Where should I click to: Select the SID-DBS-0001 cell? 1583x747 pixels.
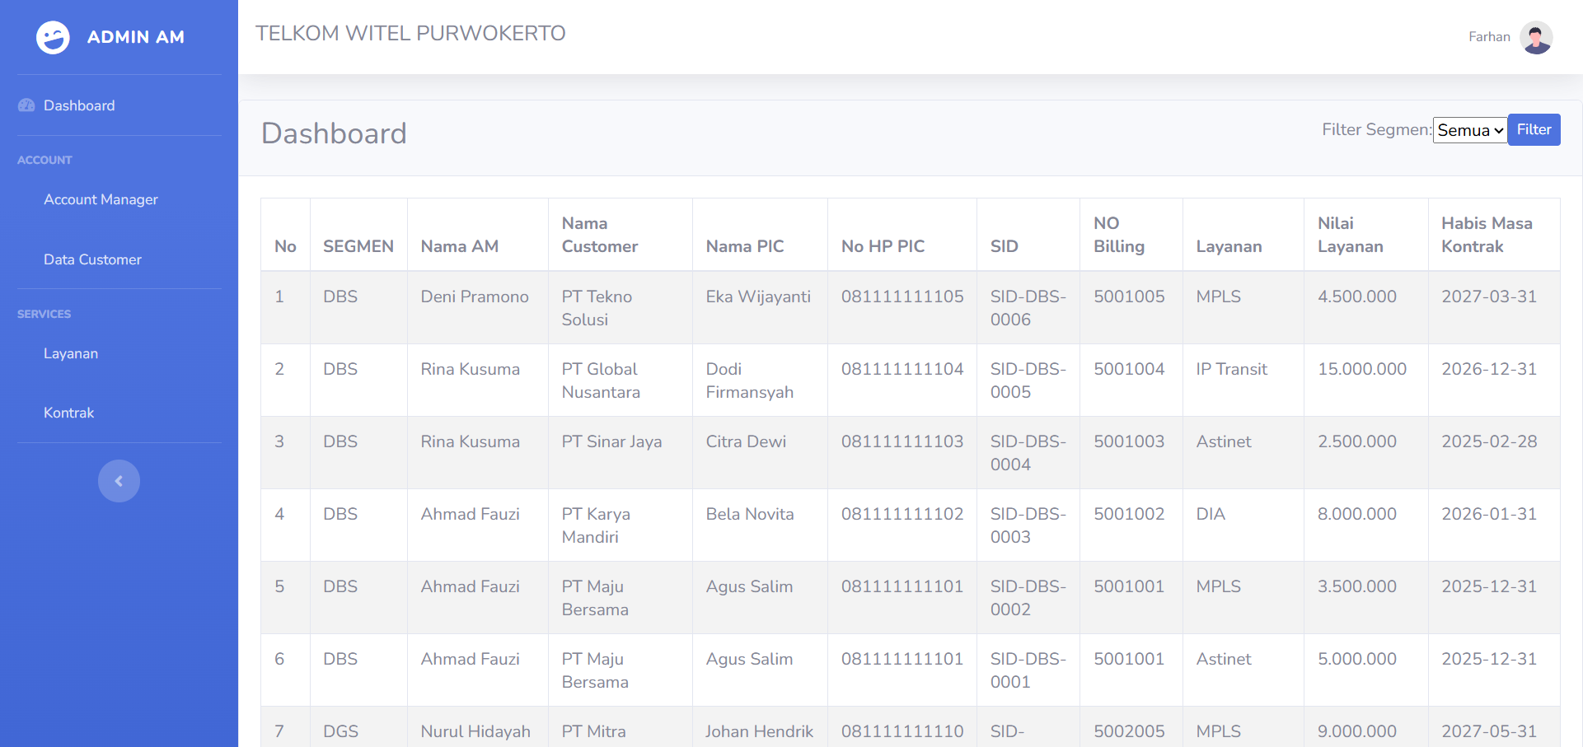pos(1028,670)
